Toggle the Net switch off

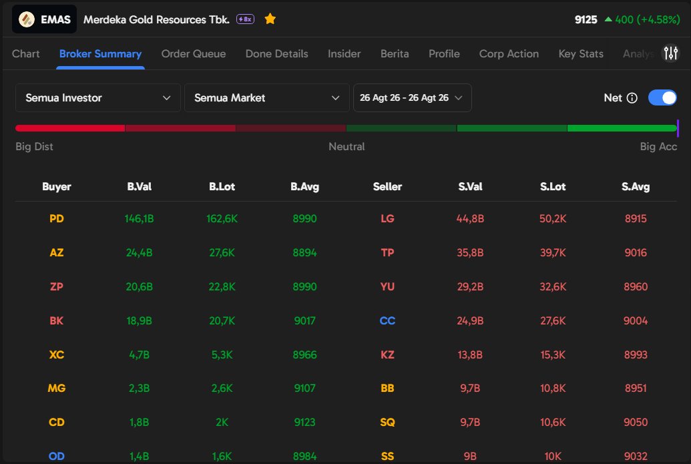[x=662, y=98]
